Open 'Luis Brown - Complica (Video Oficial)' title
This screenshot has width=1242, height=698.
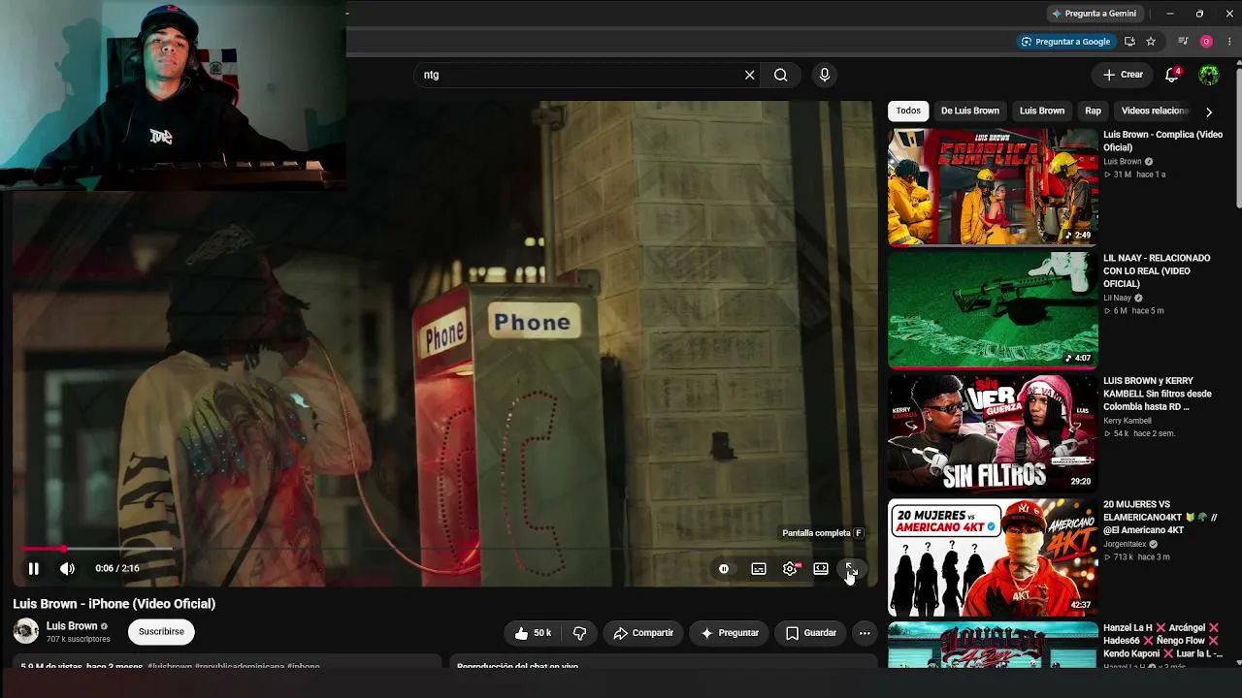[1162, 142]
